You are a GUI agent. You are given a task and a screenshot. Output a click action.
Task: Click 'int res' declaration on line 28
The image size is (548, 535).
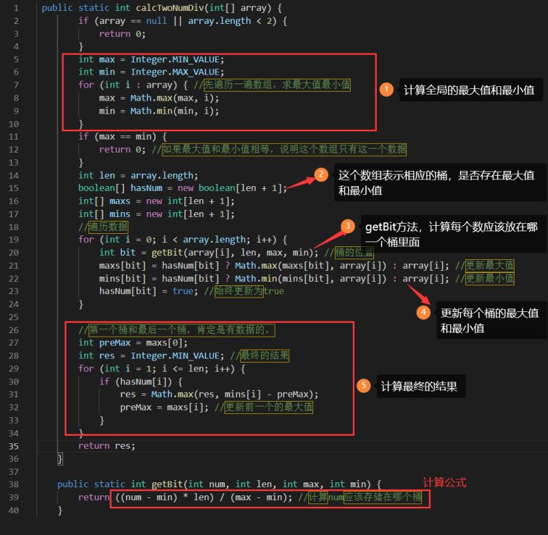tap(97, 356)
